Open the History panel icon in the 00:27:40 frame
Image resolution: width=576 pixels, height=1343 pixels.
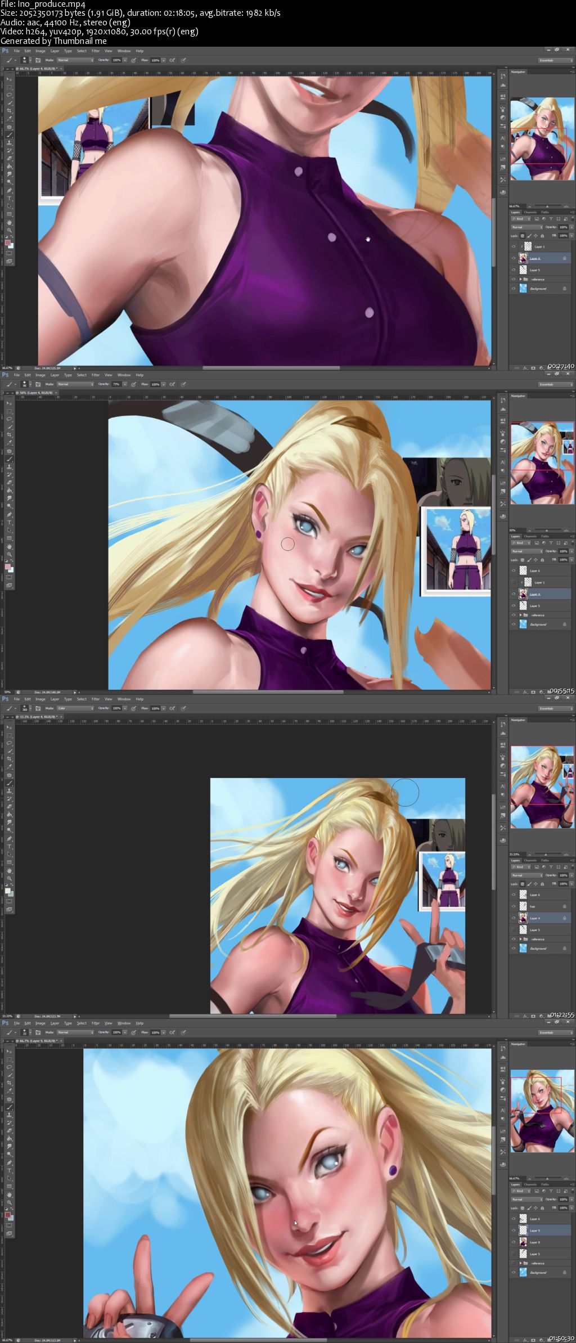(502, 77)
